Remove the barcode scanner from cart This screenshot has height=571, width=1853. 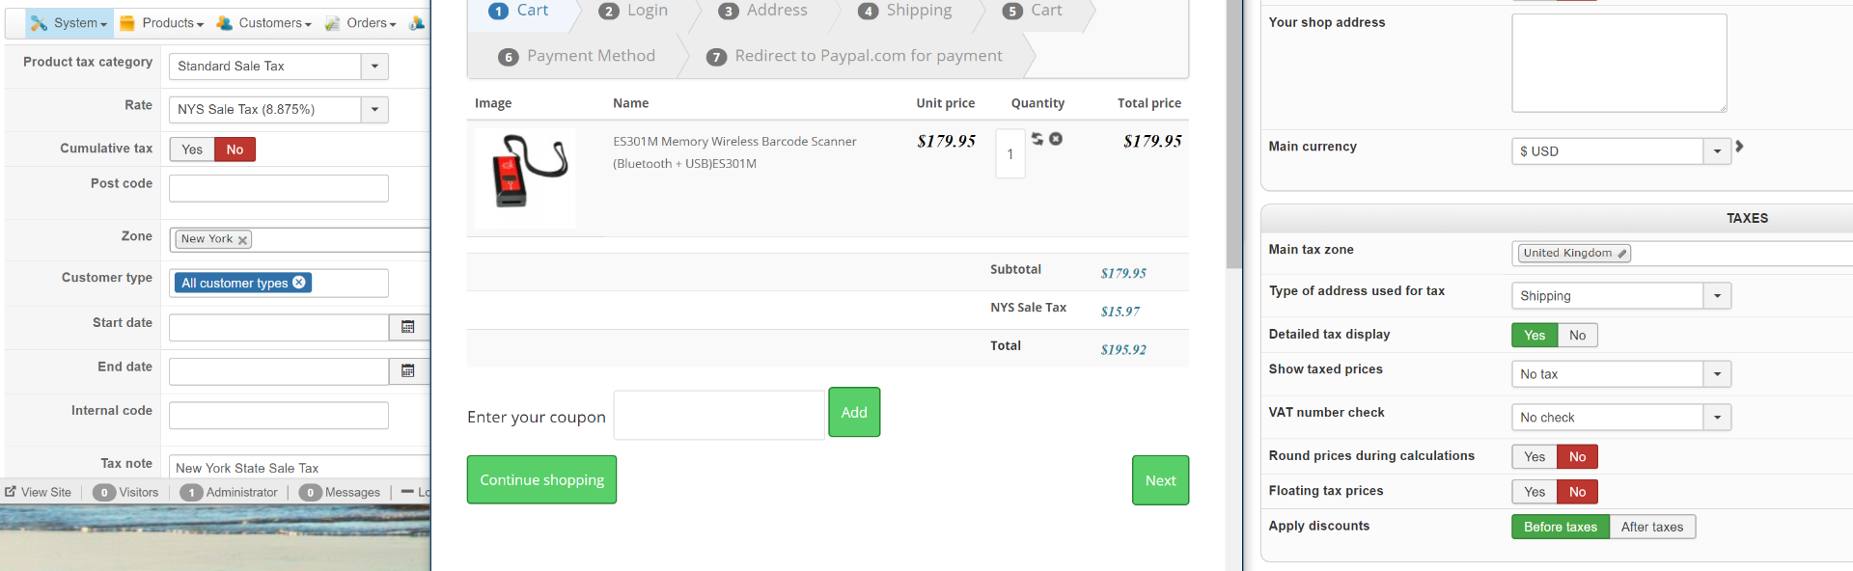pos(1056,139)
